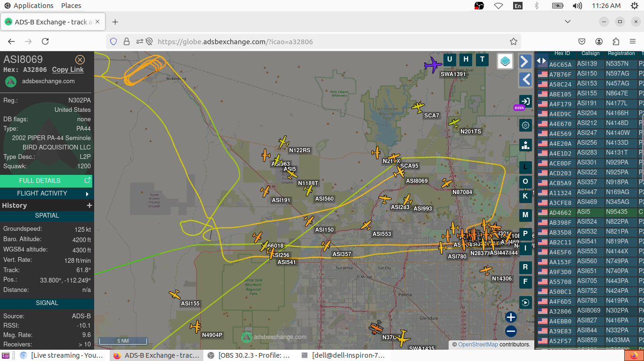The height and width of the screenshot is (361, 644).
Task: Select the N122RS aircraft icon
Action: pyautogui.click(x=283, y=142)
